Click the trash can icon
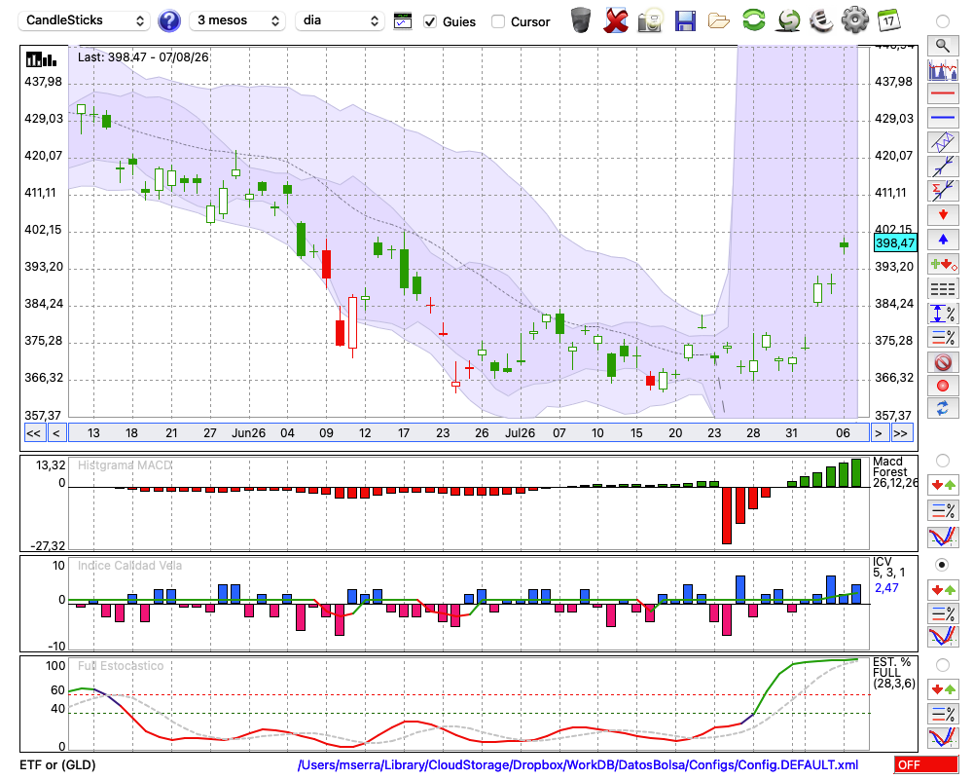Viewport: 973px width, 779px height. [x=581, y=20]
